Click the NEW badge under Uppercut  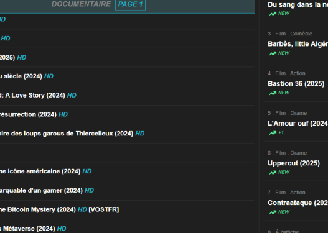pos(284,172)
